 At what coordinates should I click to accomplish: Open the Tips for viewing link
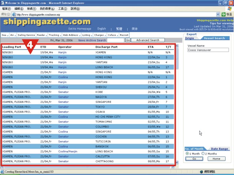pos(222,23)
